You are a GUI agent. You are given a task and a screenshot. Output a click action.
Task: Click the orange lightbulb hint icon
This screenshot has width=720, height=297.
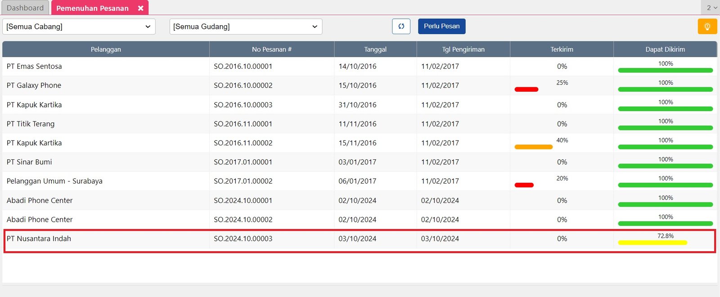[707, 27]
